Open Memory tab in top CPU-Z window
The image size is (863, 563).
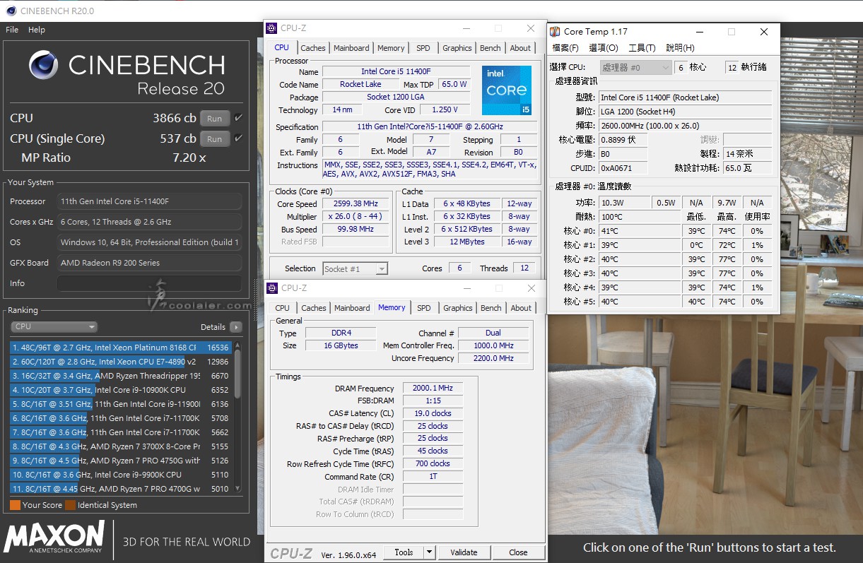[391, 48]
